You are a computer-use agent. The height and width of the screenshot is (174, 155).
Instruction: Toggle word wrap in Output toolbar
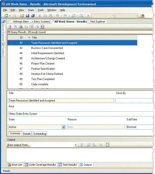tap(107, 145)
